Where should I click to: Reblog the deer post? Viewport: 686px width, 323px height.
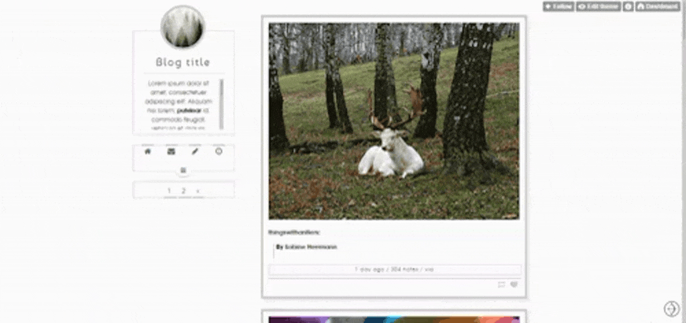(x=502, y=285)
